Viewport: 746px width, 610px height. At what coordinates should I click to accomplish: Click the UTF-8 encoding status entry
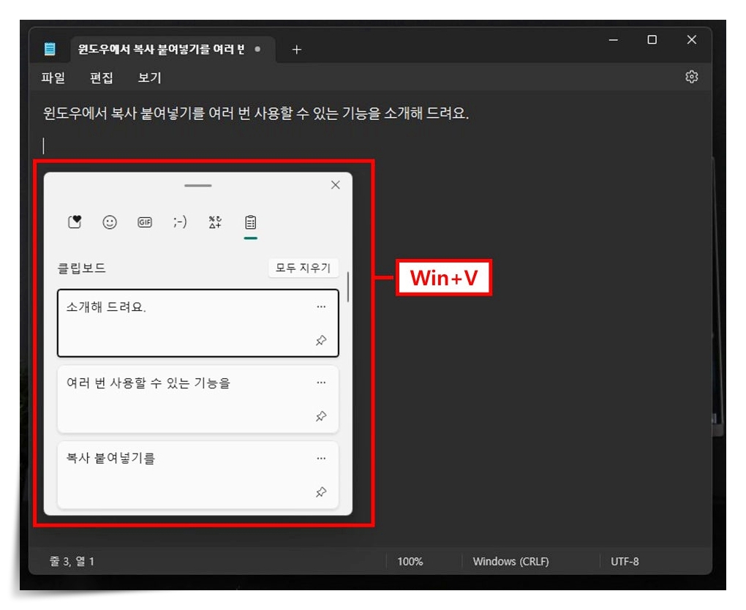[x=625, y=562]
